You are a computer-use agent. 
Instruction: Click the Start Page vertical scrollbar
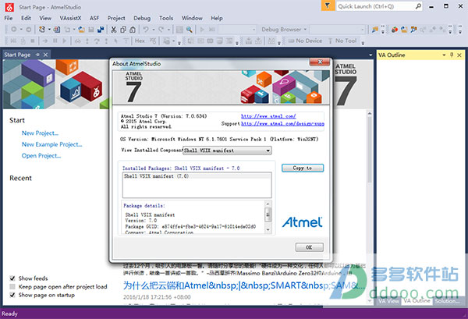(370, 207)
